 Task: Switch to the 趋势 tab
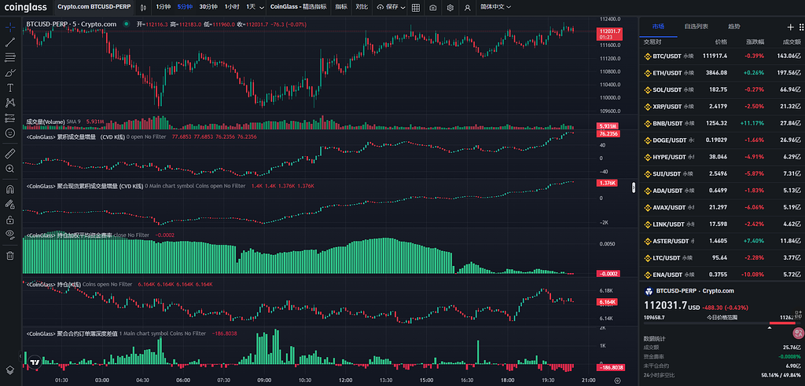point(733,26)
